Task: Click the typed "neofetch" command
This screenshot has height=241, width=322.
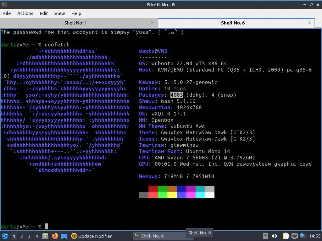Action: (x=57, y=45)
